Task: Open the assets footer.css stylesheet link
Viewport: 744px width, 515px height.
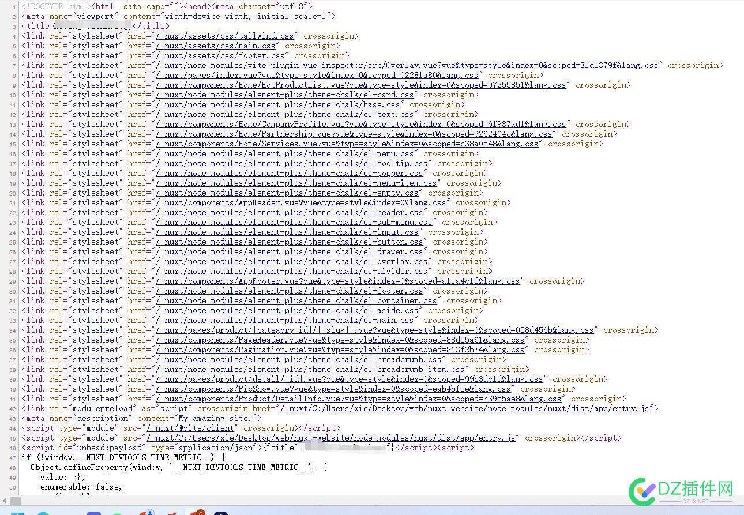Action: point(220,55)
